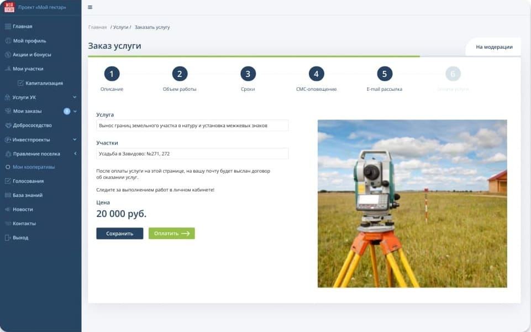
Task: Open the hamburger menu icon at top
Action: click(x=90, y=8)
